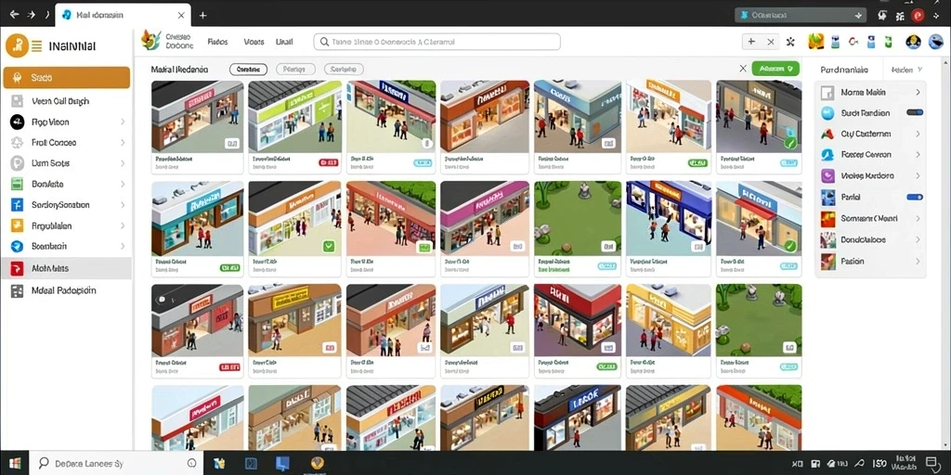Click the X icon next to toolbar plus
The height and width of the screenshot is (475, 951).
770,42
